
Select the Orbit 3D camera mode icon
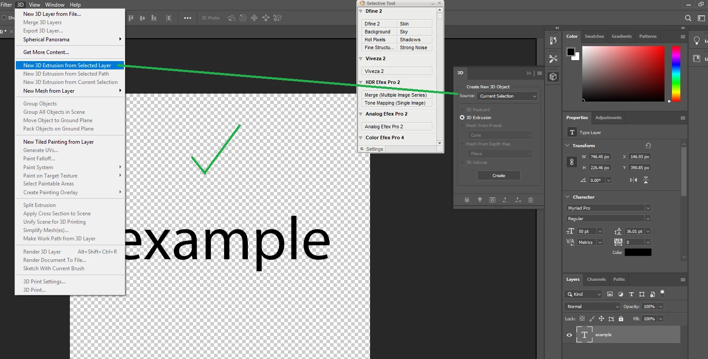(232, 18)
